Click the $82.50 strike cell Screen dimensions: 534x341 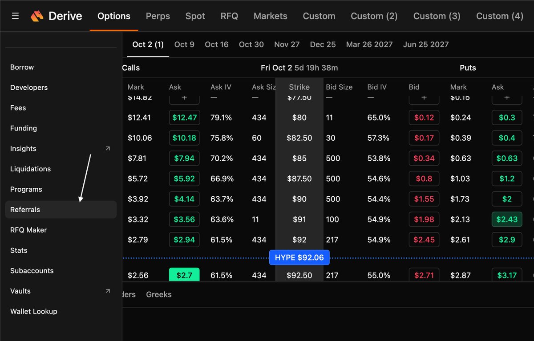click(x=299, y=138)
